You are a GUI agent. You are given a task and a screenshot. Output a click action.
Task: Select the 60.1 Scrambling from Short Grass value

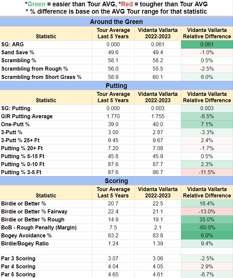[158, 77]
